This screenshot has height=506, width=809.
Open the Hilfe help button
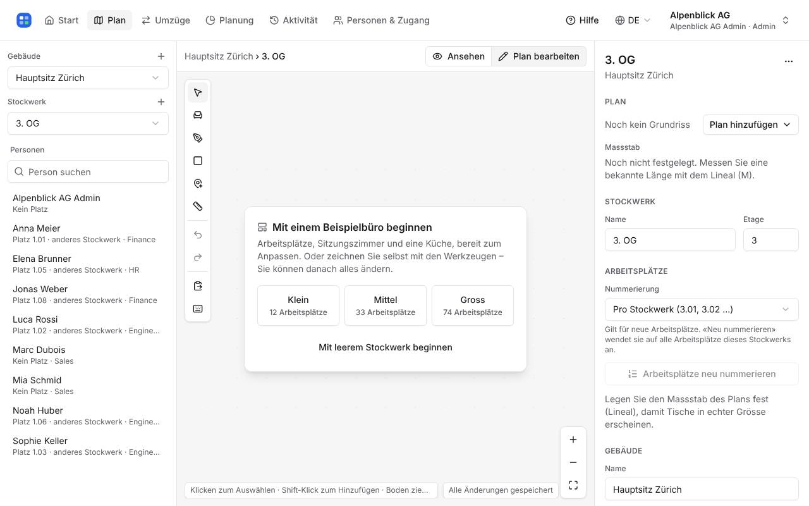click(x=582, y=20)
